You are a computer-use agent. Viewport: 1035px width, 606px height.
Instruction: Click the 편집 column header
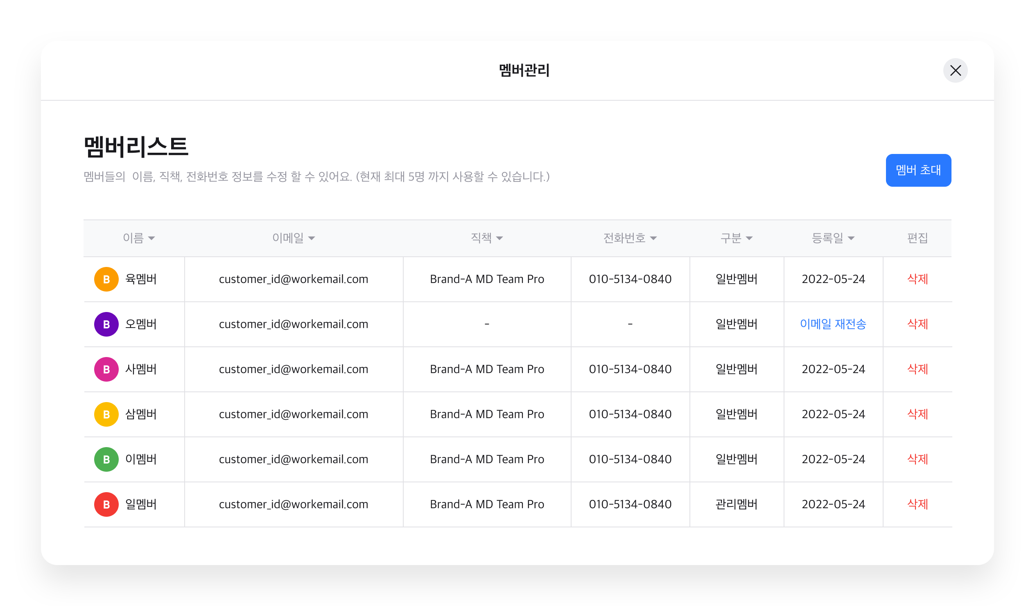pyautogui.click(x=917, y=238)
